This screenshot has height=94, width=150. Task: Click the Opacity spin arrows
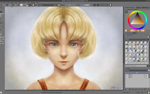pos(75,5)
